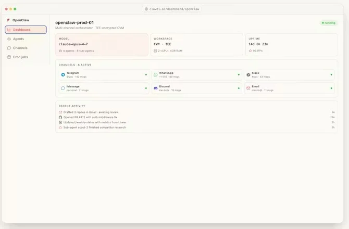
Task: Click the green maximize window button
Action: (15, 9)
